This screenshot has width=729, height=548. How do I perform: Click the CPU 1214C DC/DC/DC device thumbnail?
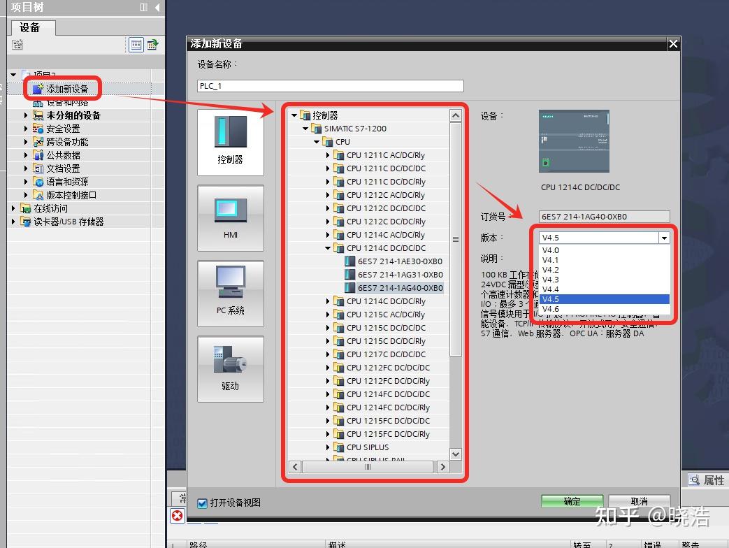point(574,141)
